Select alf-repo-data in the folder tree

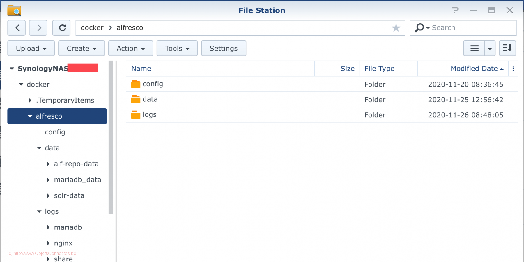click(76, 164)
